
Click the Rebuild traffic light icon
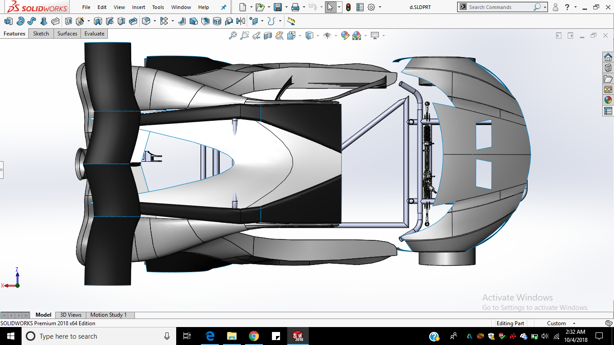pos(348,7)
